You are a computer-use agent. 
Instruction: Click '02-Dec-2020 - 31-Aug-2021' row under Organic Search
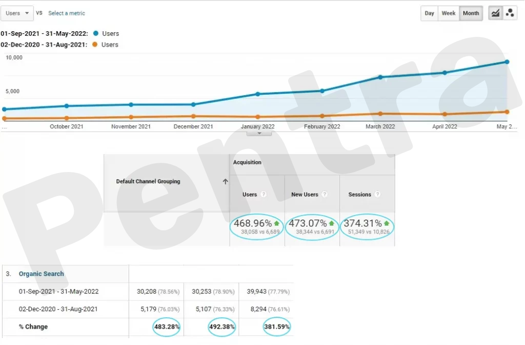[58, 309]
